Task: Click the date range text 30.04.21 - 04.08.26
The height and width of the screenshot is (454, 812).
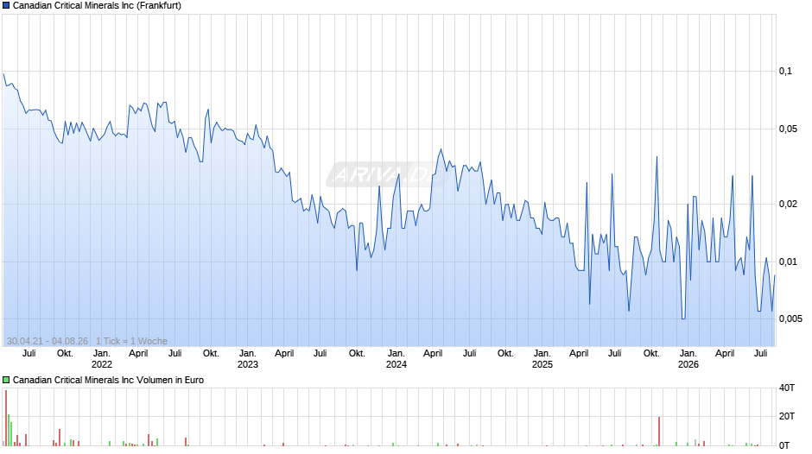Action: (x=48, y=341)
